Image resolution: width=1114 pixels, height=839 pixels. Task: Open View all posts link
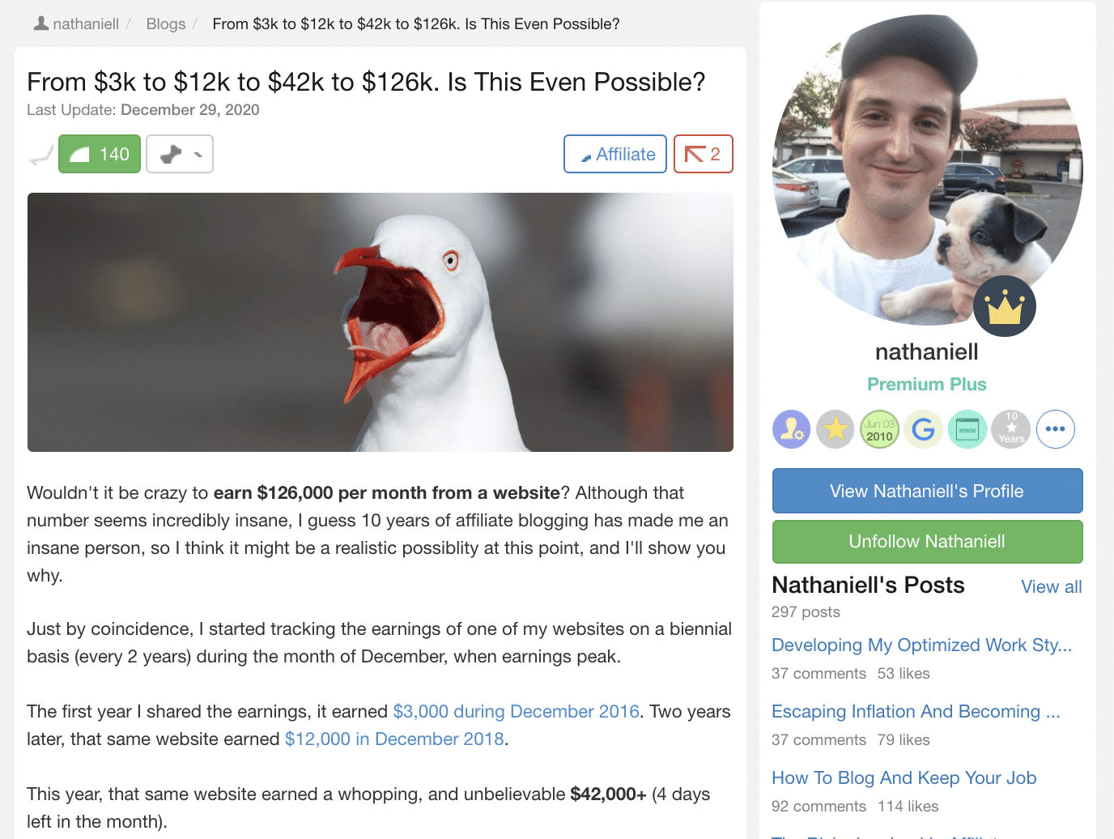pos(1052,587)
